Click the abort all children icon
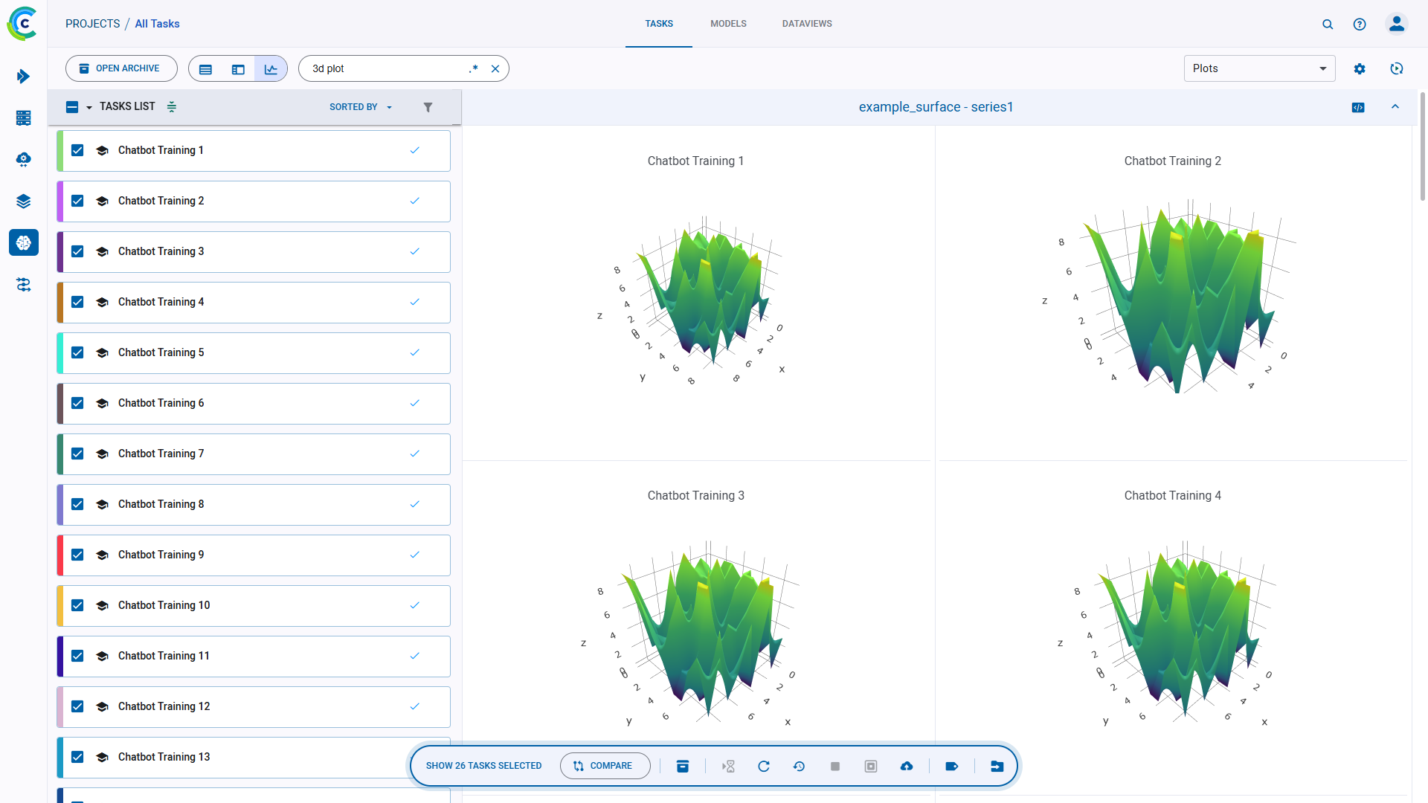This screenshot has width=1428, height=803. [871, 766]
